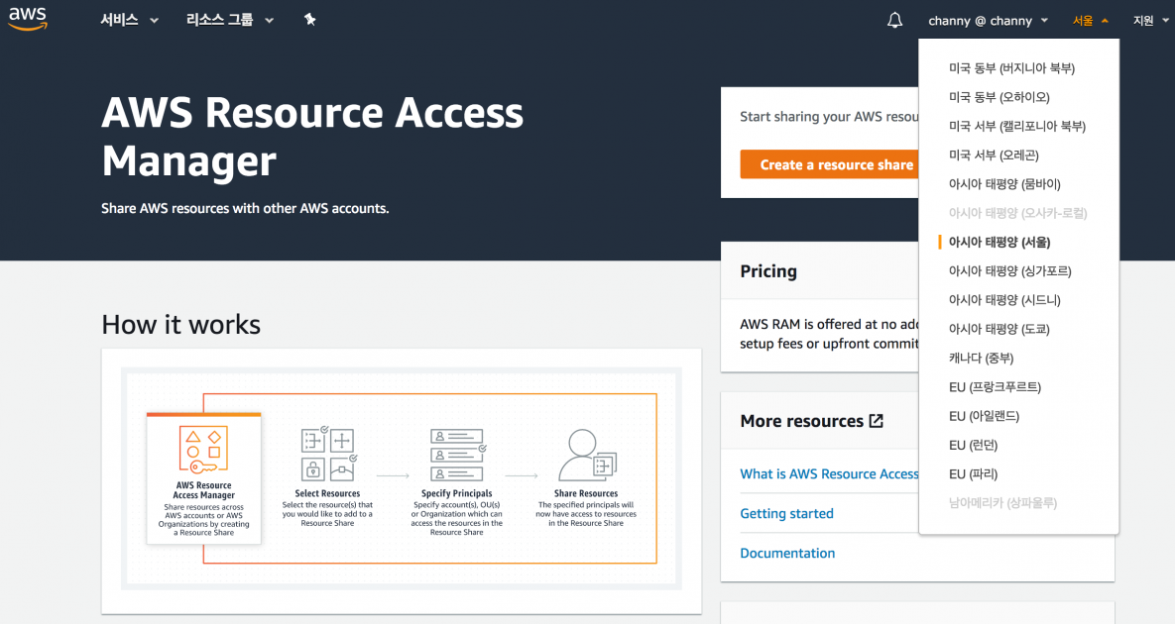Image resolution: width=1175 pixels, height=624 pixels.
Task: Open the Getting started link
Action: point(786,513)
